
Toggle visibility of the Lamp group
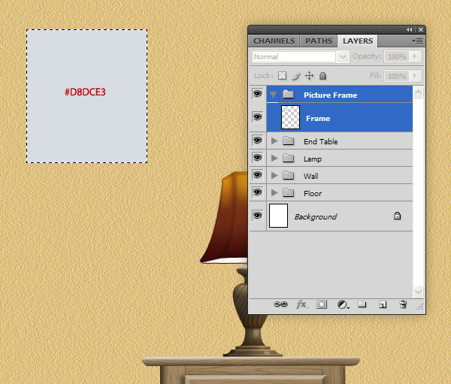click(257, 159)
